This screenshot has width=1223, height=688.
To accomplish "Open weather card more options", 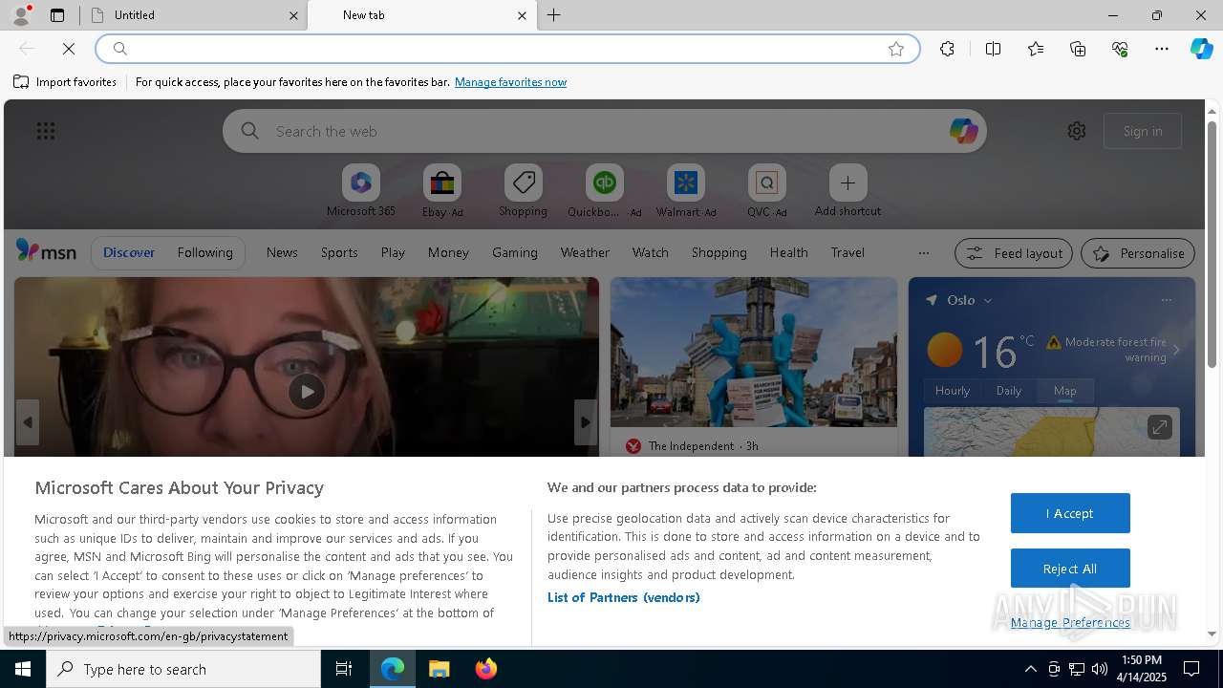I will pos(1166,300).
